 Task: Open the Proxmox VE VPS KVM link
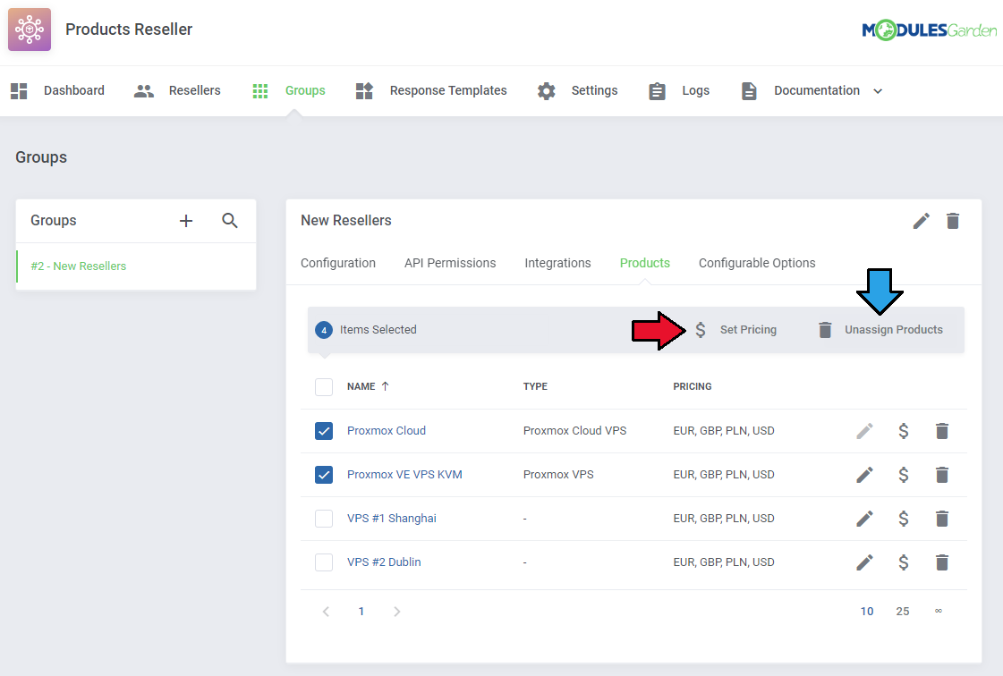(404, 475)
